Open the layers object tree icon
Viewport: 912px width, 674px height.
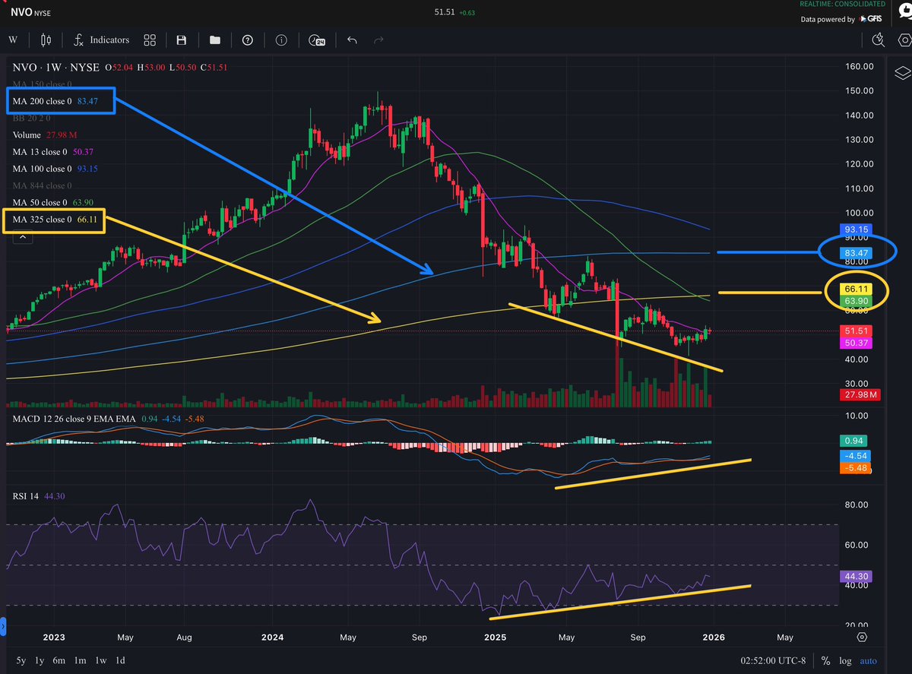[x=902, y=74]
